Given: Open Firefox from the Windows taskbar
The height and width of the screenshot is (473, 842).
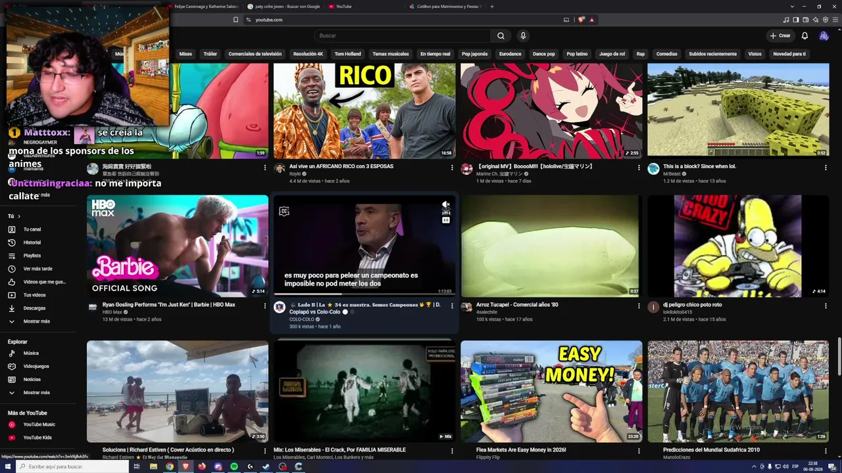Looking at the screenshot, I should click(x=202, y=466).
